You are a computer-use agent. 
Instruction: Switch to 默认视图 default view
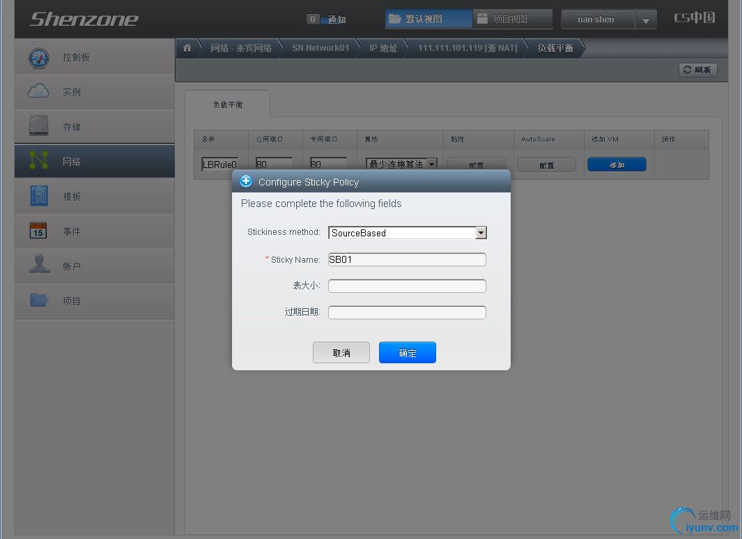point(428,19)
